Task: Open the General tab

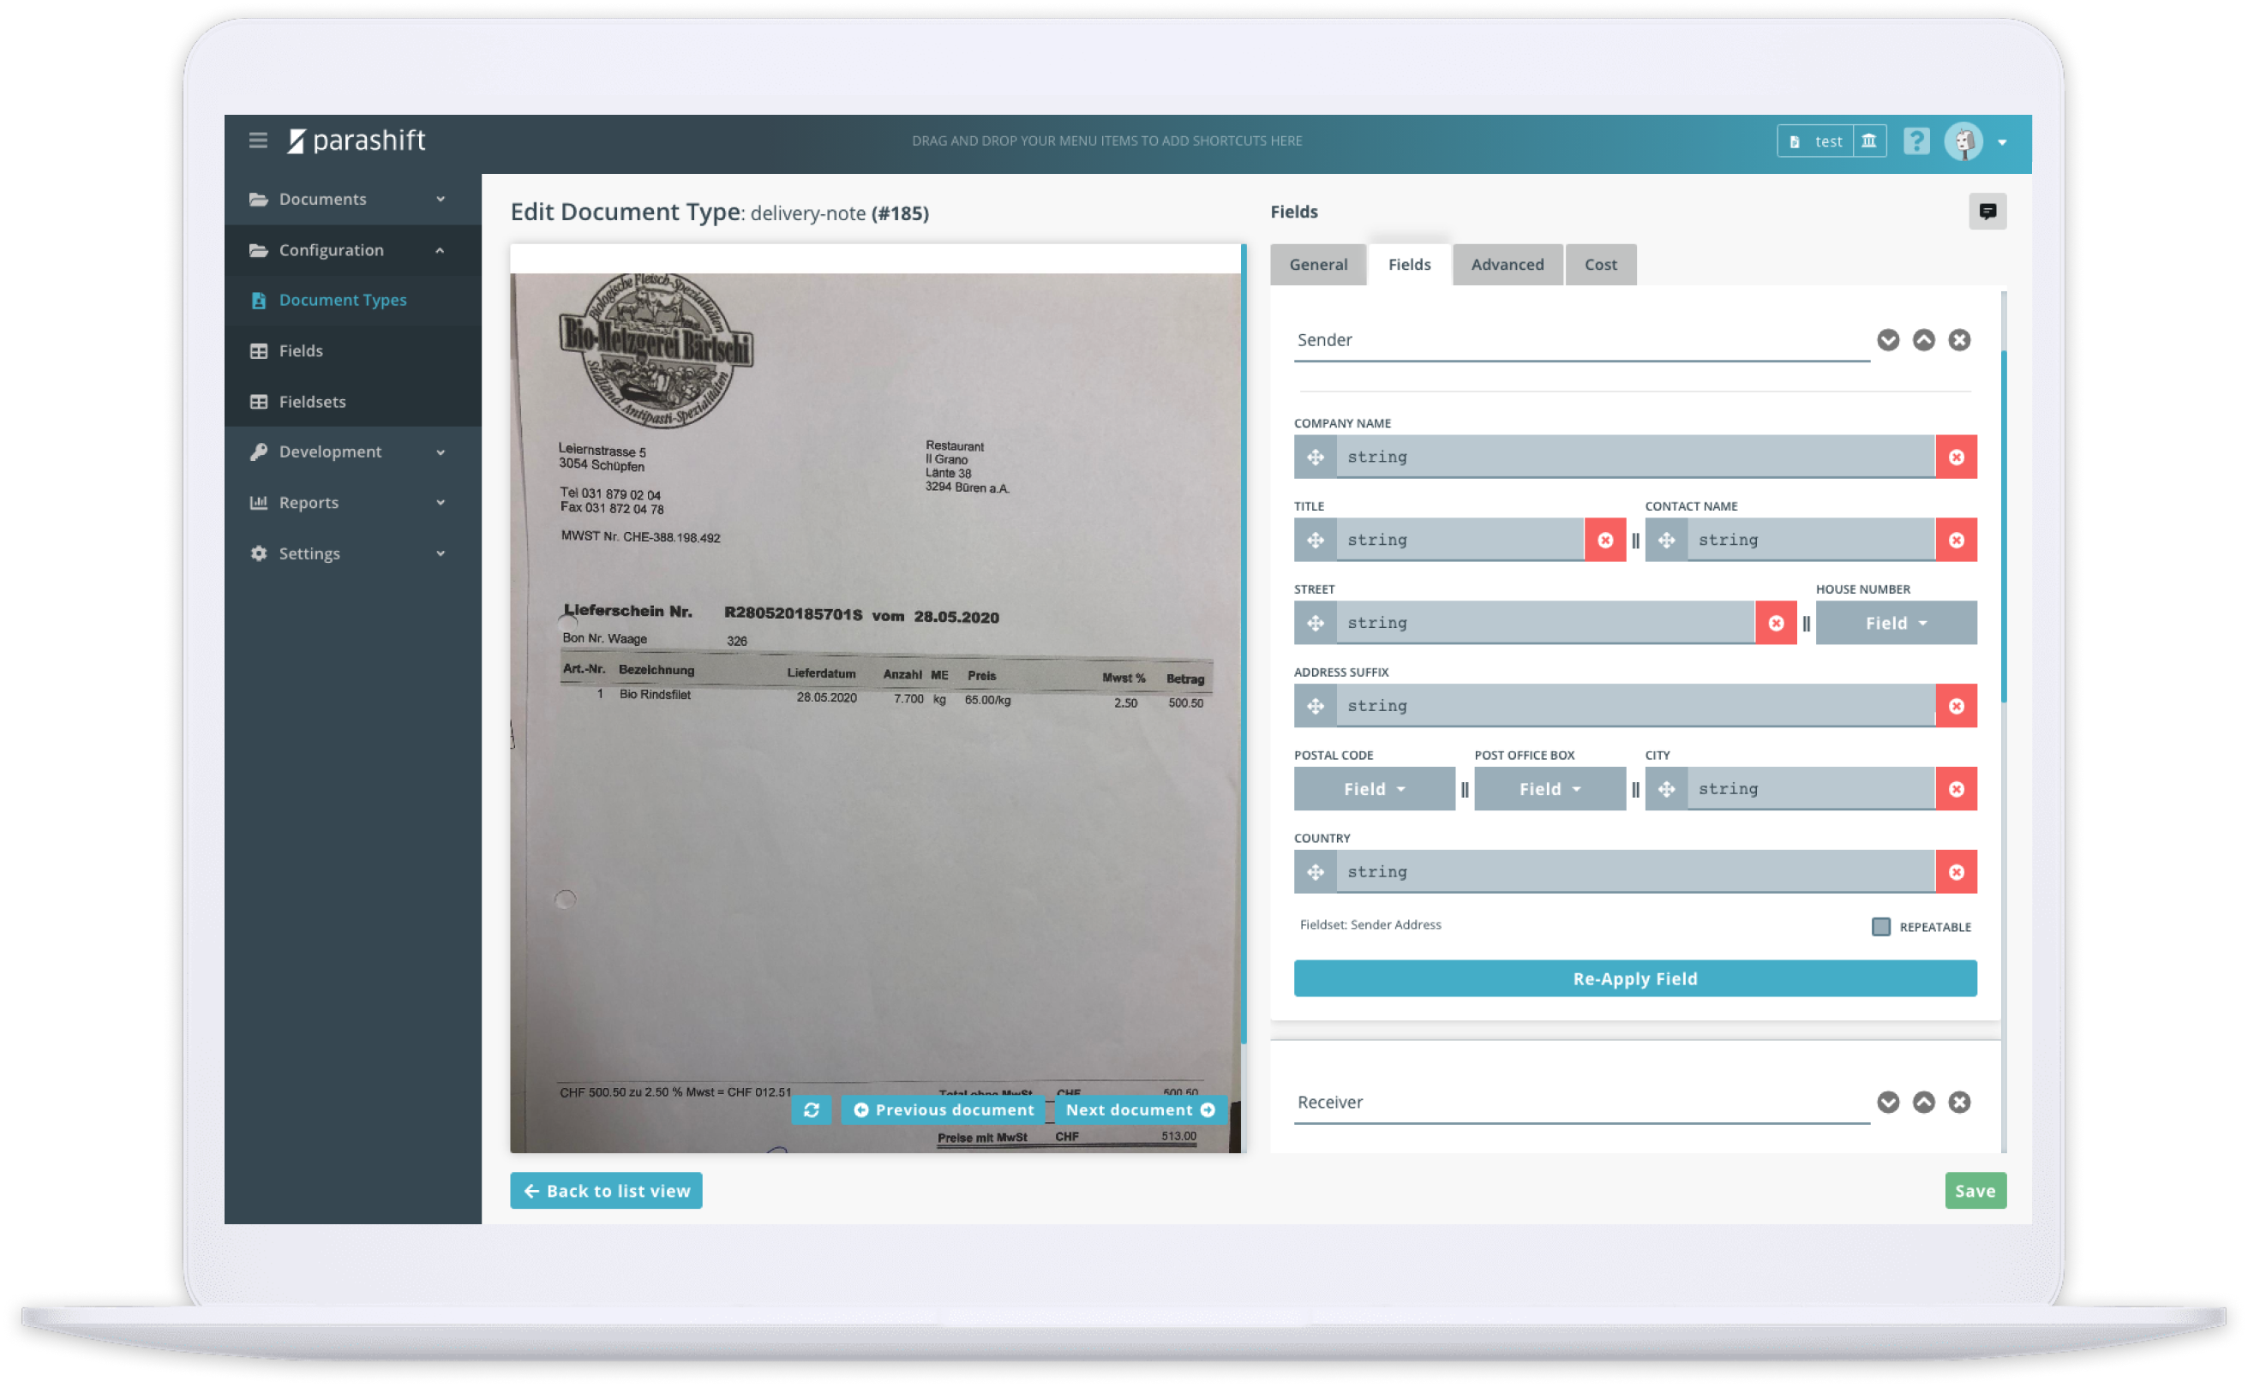Action: [x=1317, y=264]
